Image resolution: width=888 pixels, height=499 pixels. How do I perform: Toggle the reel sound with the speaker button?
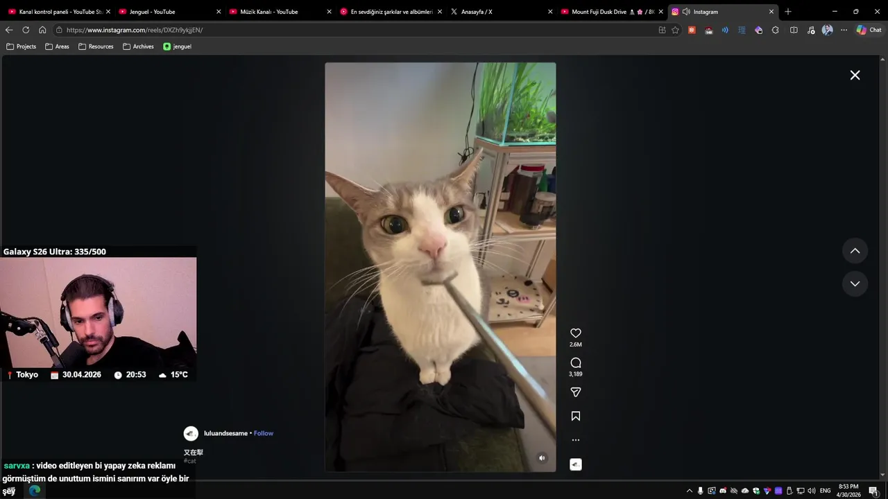pos(542,457)
